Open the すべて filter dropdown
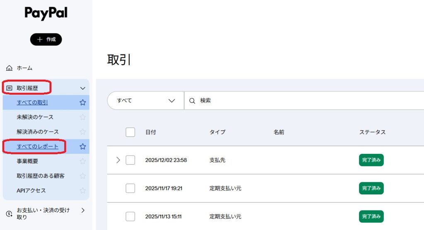Screen dimensions: 424x230 [x=146, y=101]
